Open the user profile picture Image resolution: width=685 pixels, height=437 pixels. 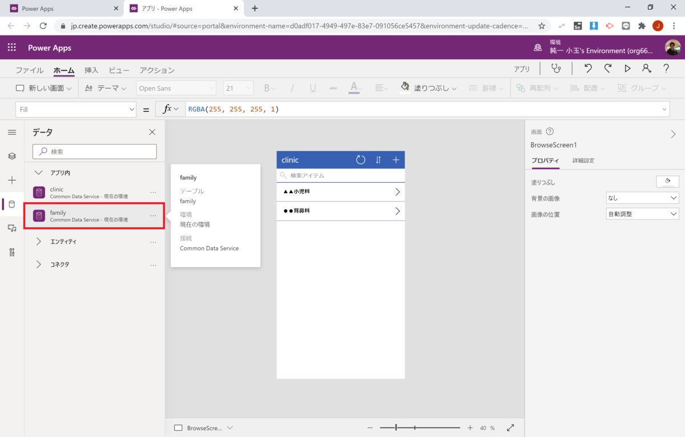pyautogui.click(x=672, y=47)
